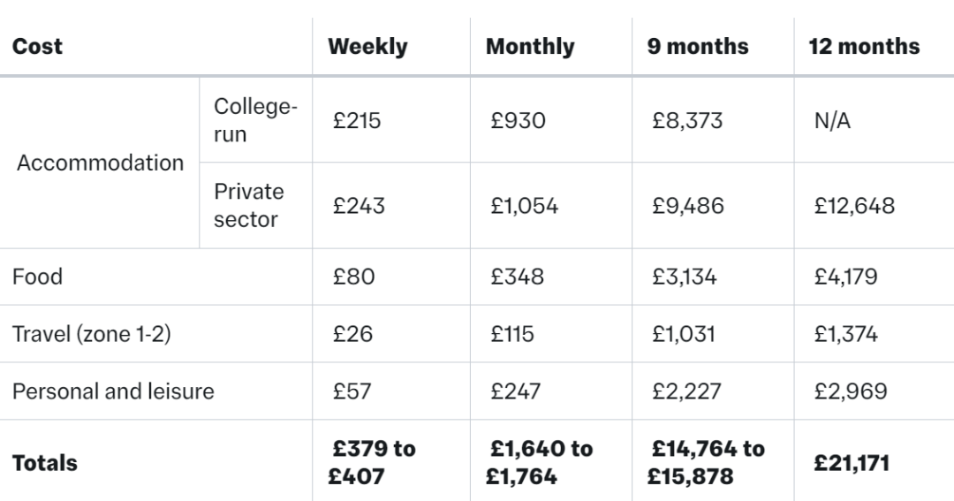
Task: Click the Travel (zone 1-2) row label
Action: (91, 334)
